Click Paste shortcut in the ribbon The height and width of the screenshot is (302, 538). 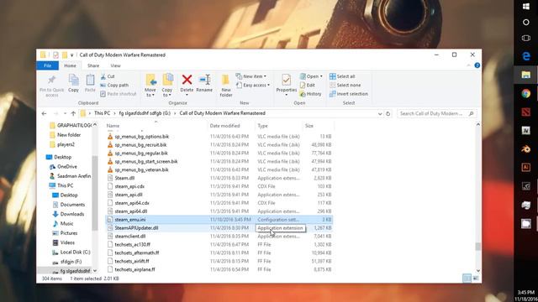click(119, 94)
